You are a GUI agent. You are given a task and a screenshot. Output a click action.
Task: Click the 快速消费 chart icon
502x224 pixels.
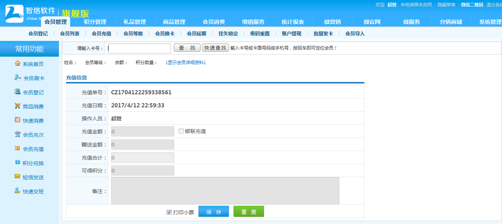click(18, 120)
